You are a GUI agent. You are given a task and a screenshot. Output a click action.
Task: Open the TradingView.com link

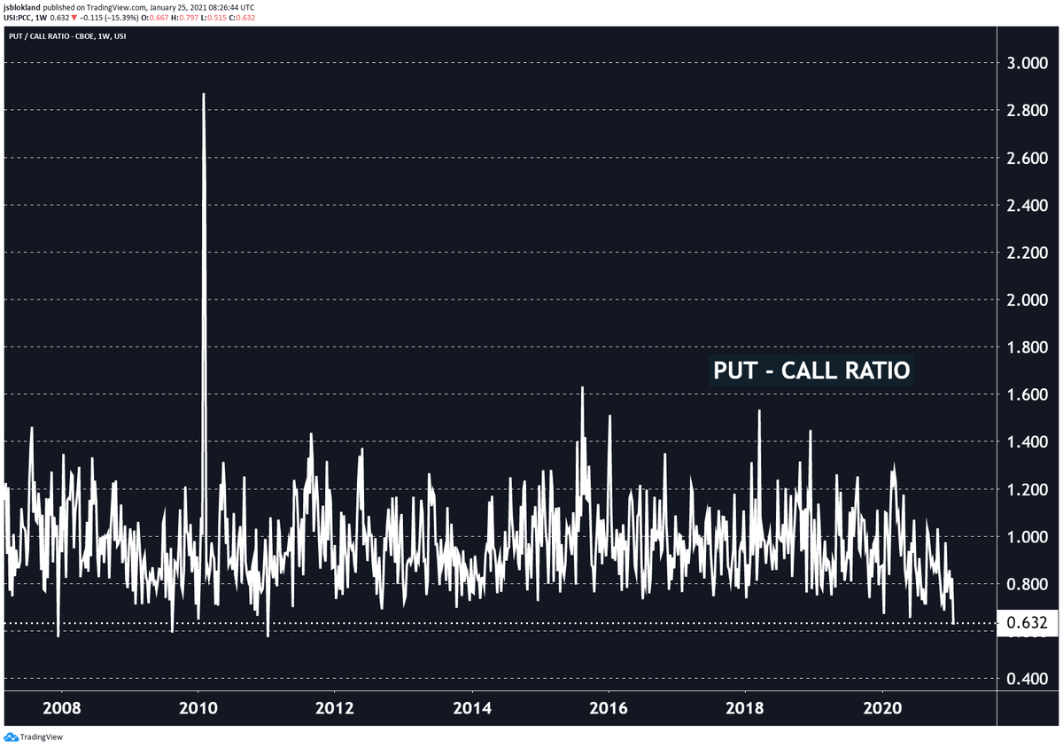115,6
